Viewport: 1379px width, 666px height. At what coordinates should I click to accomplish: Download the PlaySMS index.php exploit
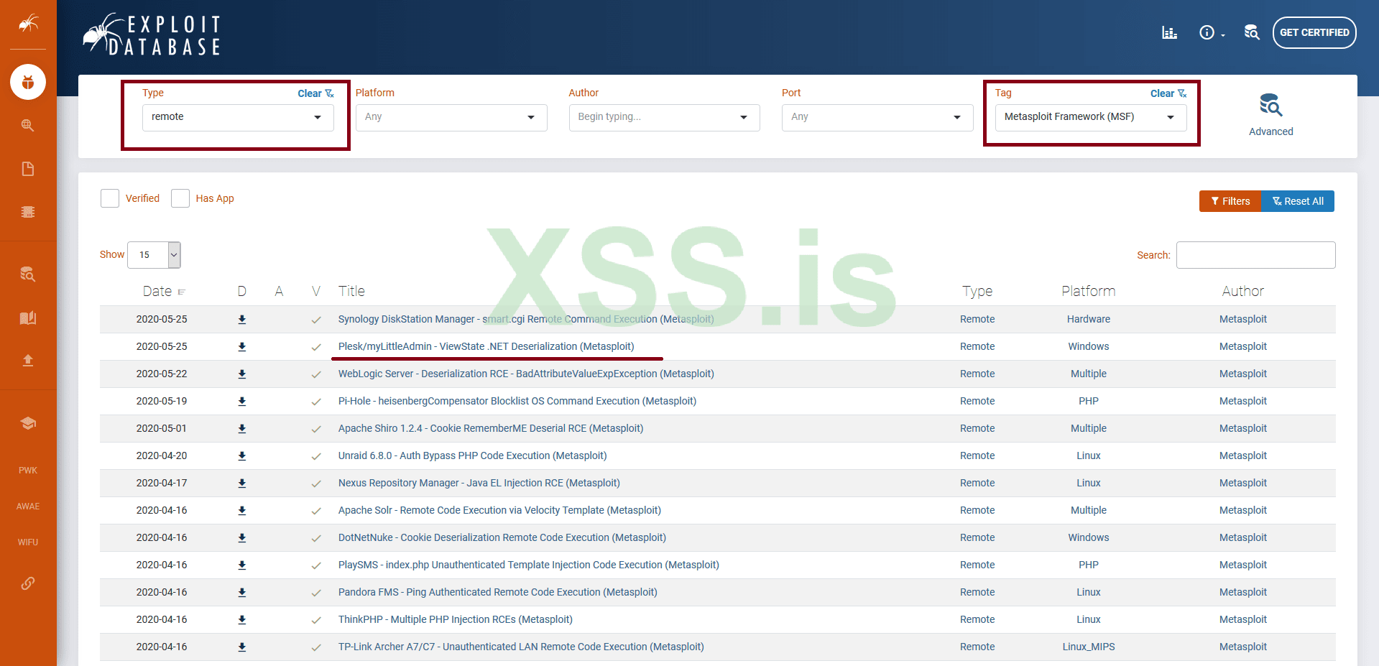(x=242, y=565)
